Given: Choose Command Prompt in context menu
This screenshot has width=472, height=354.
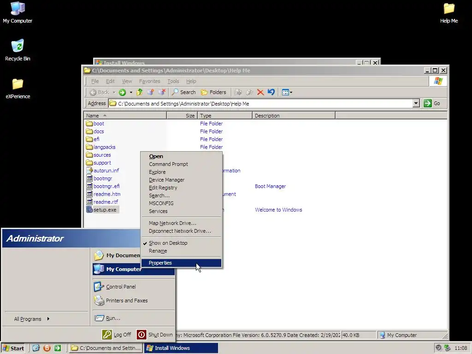Looking at the screenshot, I should pyautogui.click(x=181, y=164).
